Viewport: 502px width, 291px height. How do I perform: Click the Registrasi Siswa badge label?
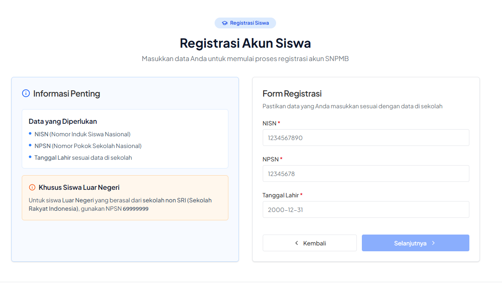[249, 23]
